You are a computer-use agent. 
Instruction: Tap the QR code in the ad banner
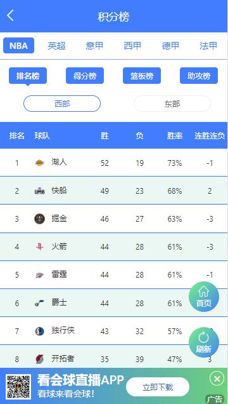pyautogui.click(x=18, y=387)
